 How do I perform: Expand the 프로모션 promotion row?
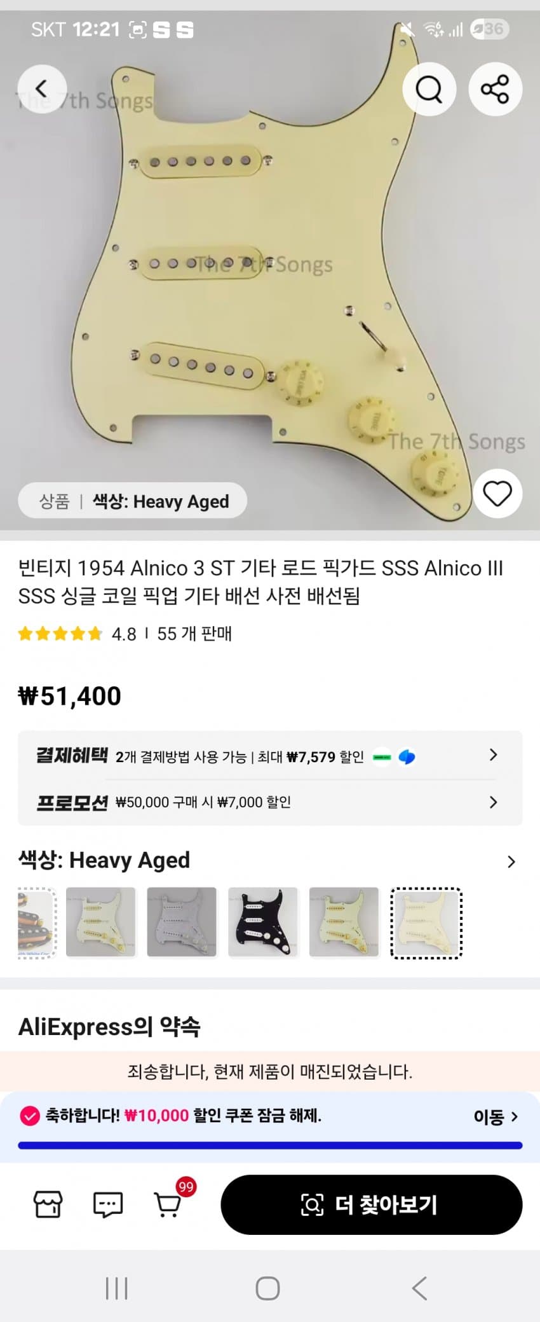coord(270,802)
